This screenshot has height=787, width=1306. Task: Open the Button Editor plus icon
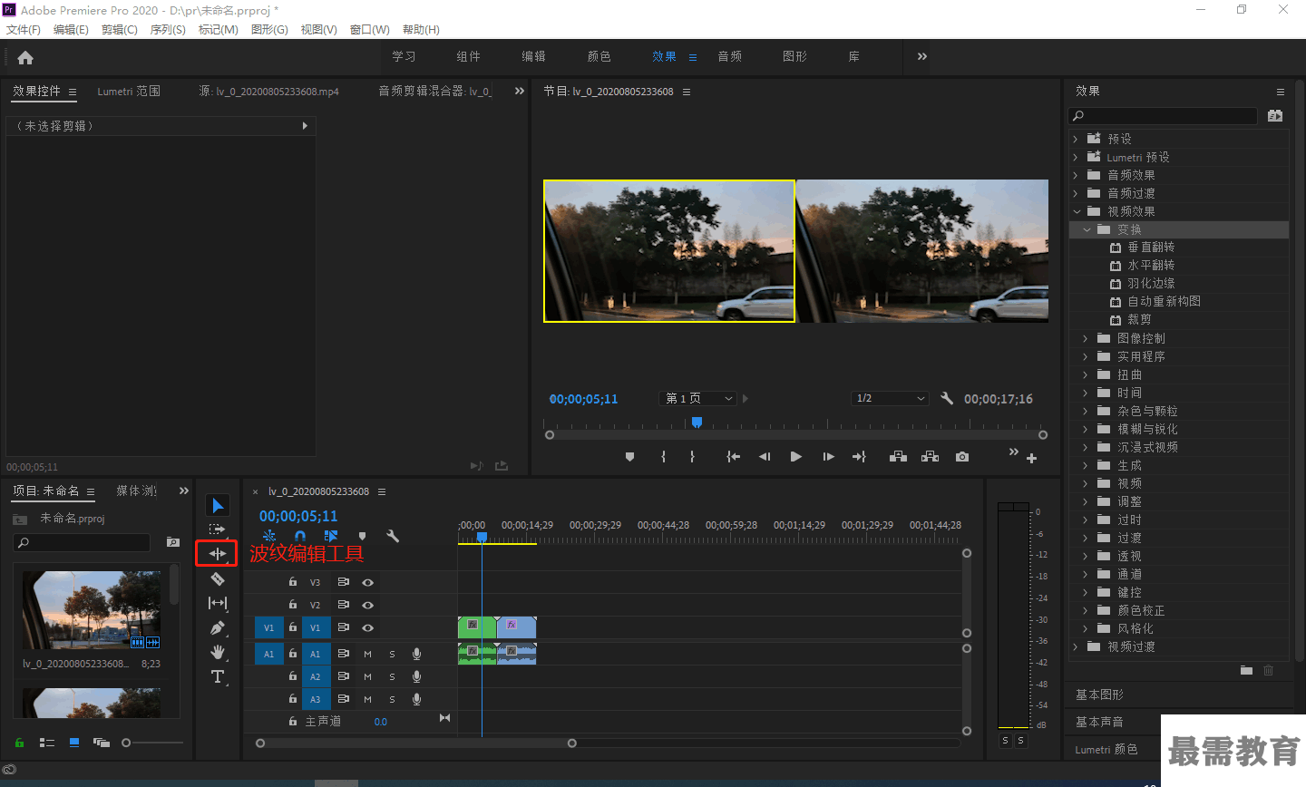[x=1031, y=459]
